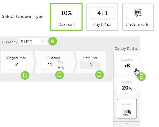
Task: Select the percent discount radio button
Action: (x=59, y=67)
